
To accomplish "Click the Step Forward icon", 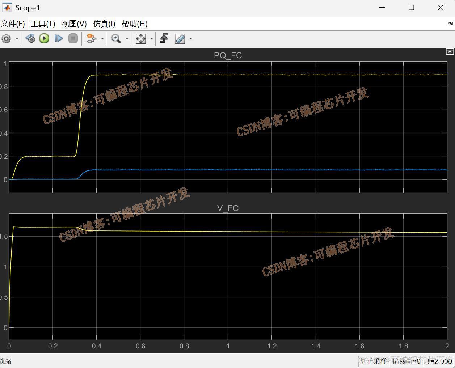I will [x=58, y=38].
